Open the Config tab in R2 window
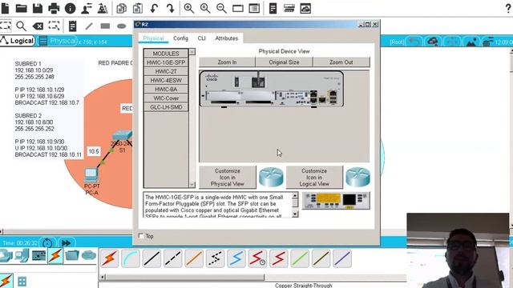513x288 pixels. coord(180,38)
